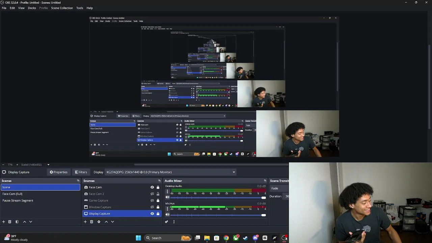Mute Desktop Audio with the speaker icon
432x243 pixels.
[x=167, y=197]
